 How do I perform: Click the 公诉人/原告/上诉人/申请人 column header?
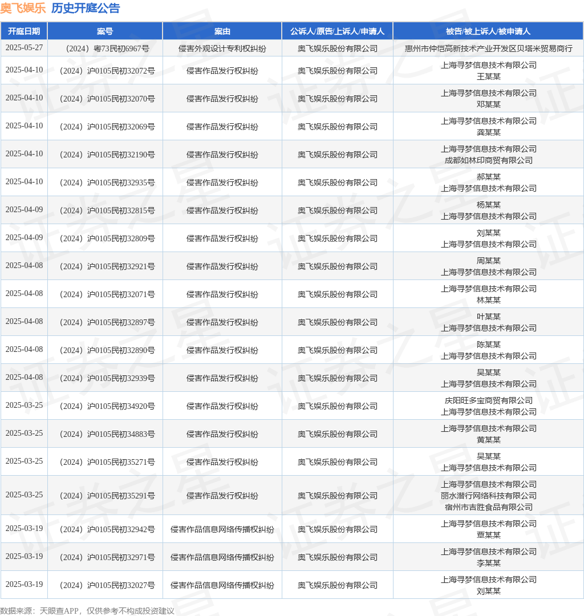point(338,31)
